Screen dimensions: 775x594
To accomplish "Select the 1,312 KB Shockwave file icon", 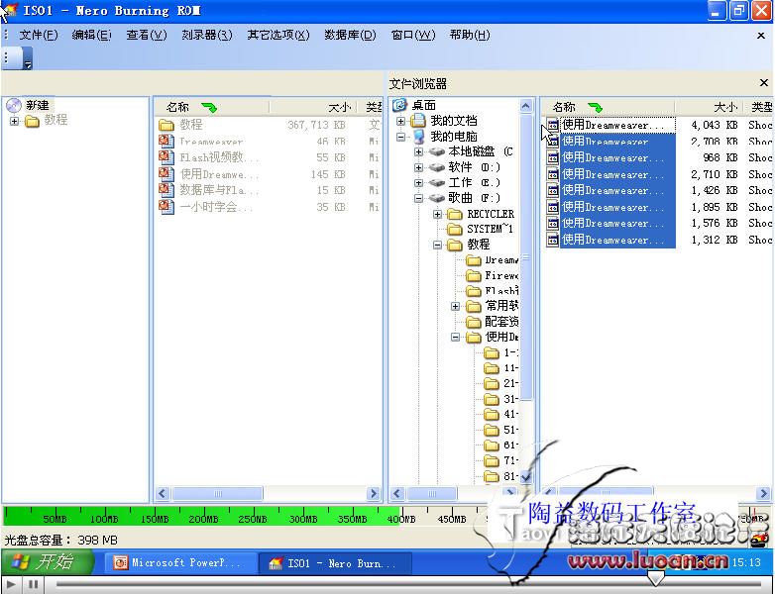I will click(552, 240).
